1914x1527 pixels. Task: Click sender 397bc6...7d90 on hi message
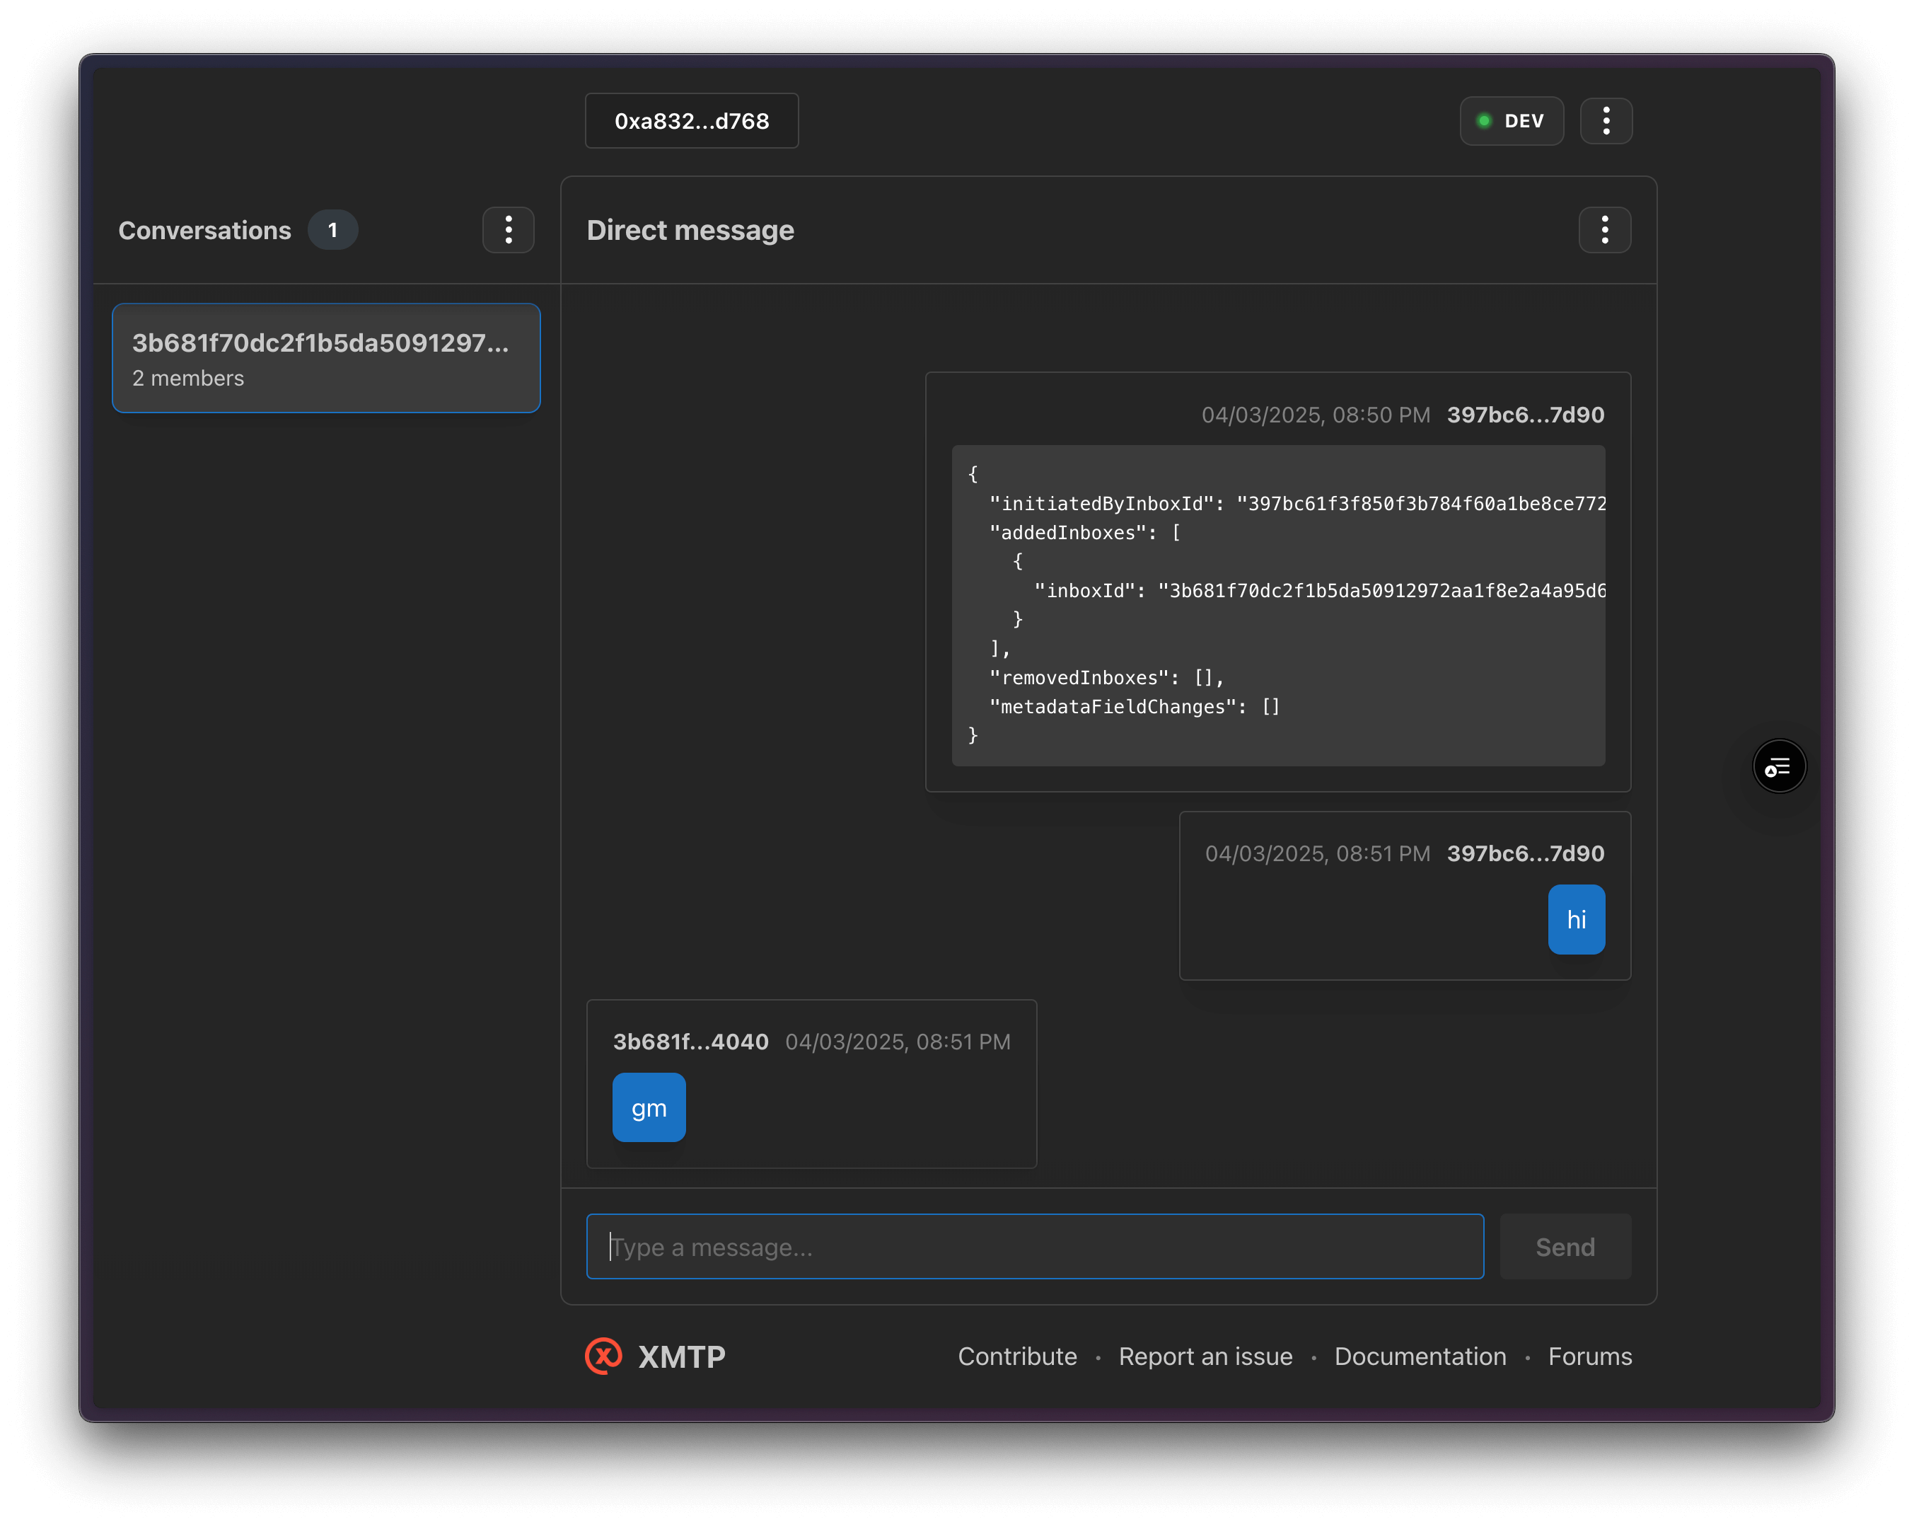coord(1524,853)
